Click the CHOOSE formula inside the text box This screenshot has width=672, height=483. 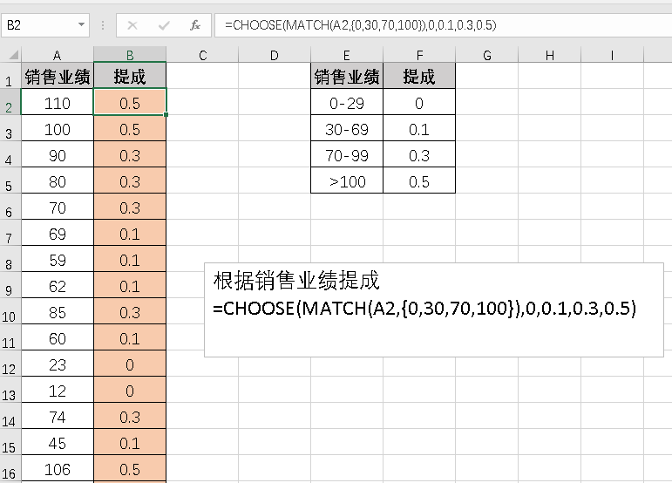click(424, 308)
